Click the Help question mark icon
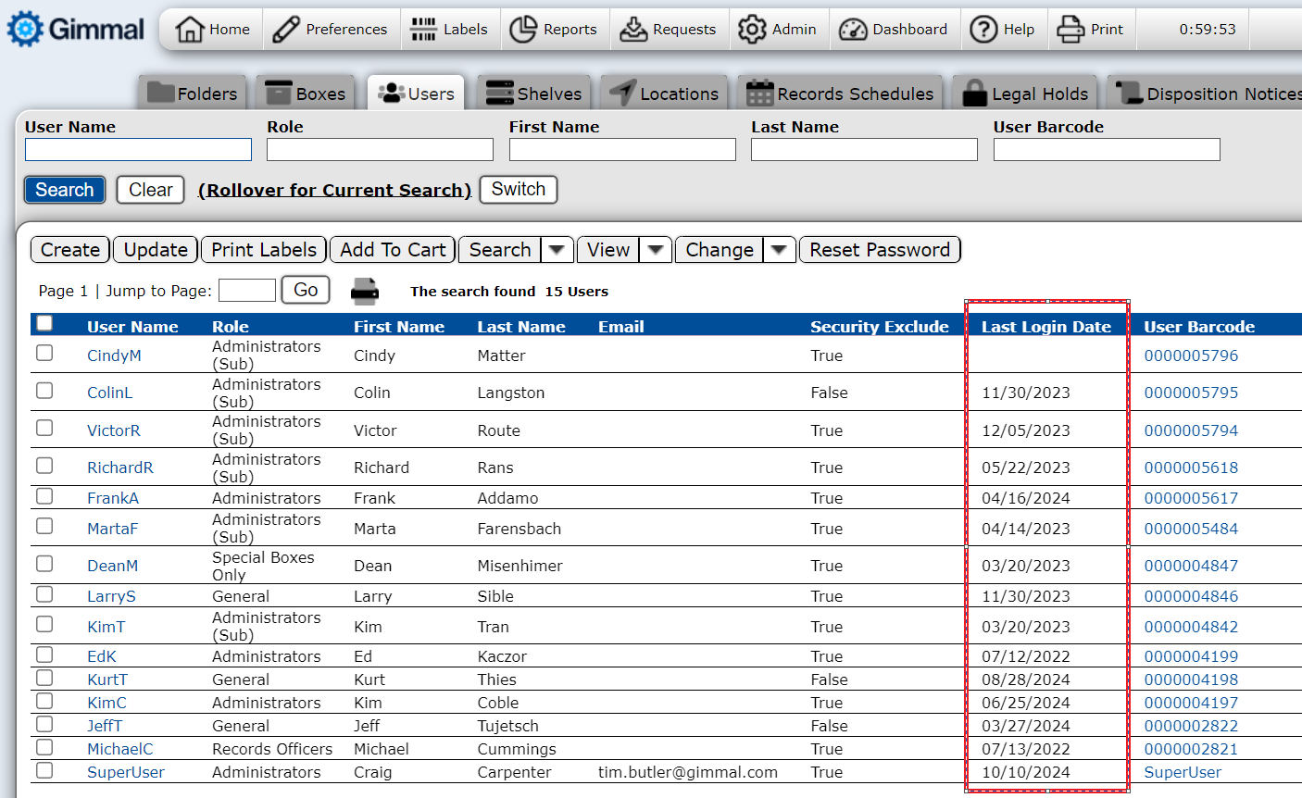The image size is (1302, 798). (x=983, y=30)
